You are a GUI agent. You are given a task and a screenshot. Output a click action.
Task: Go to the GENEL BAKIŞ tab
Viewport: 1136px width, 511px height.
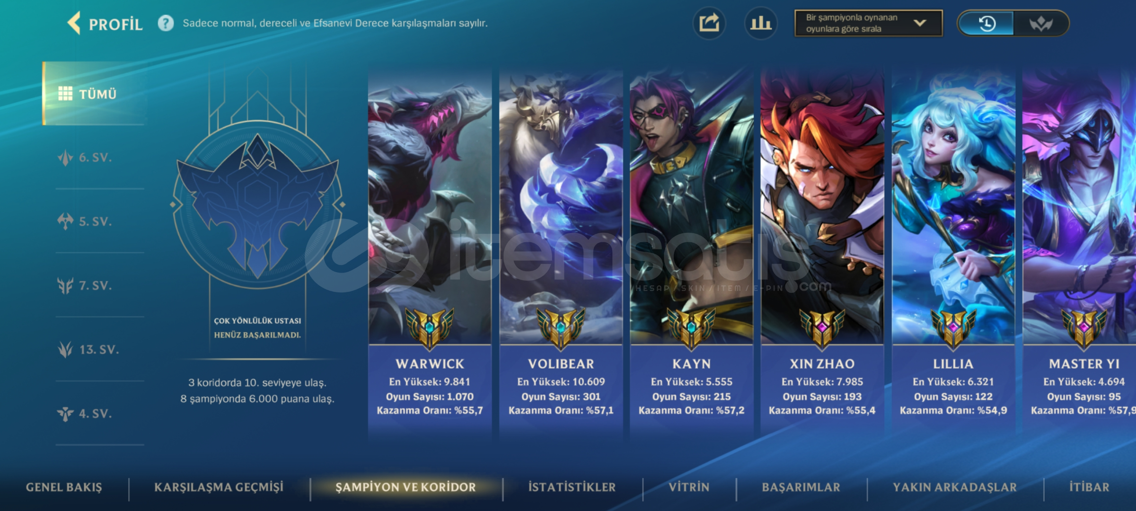[64, 487]
